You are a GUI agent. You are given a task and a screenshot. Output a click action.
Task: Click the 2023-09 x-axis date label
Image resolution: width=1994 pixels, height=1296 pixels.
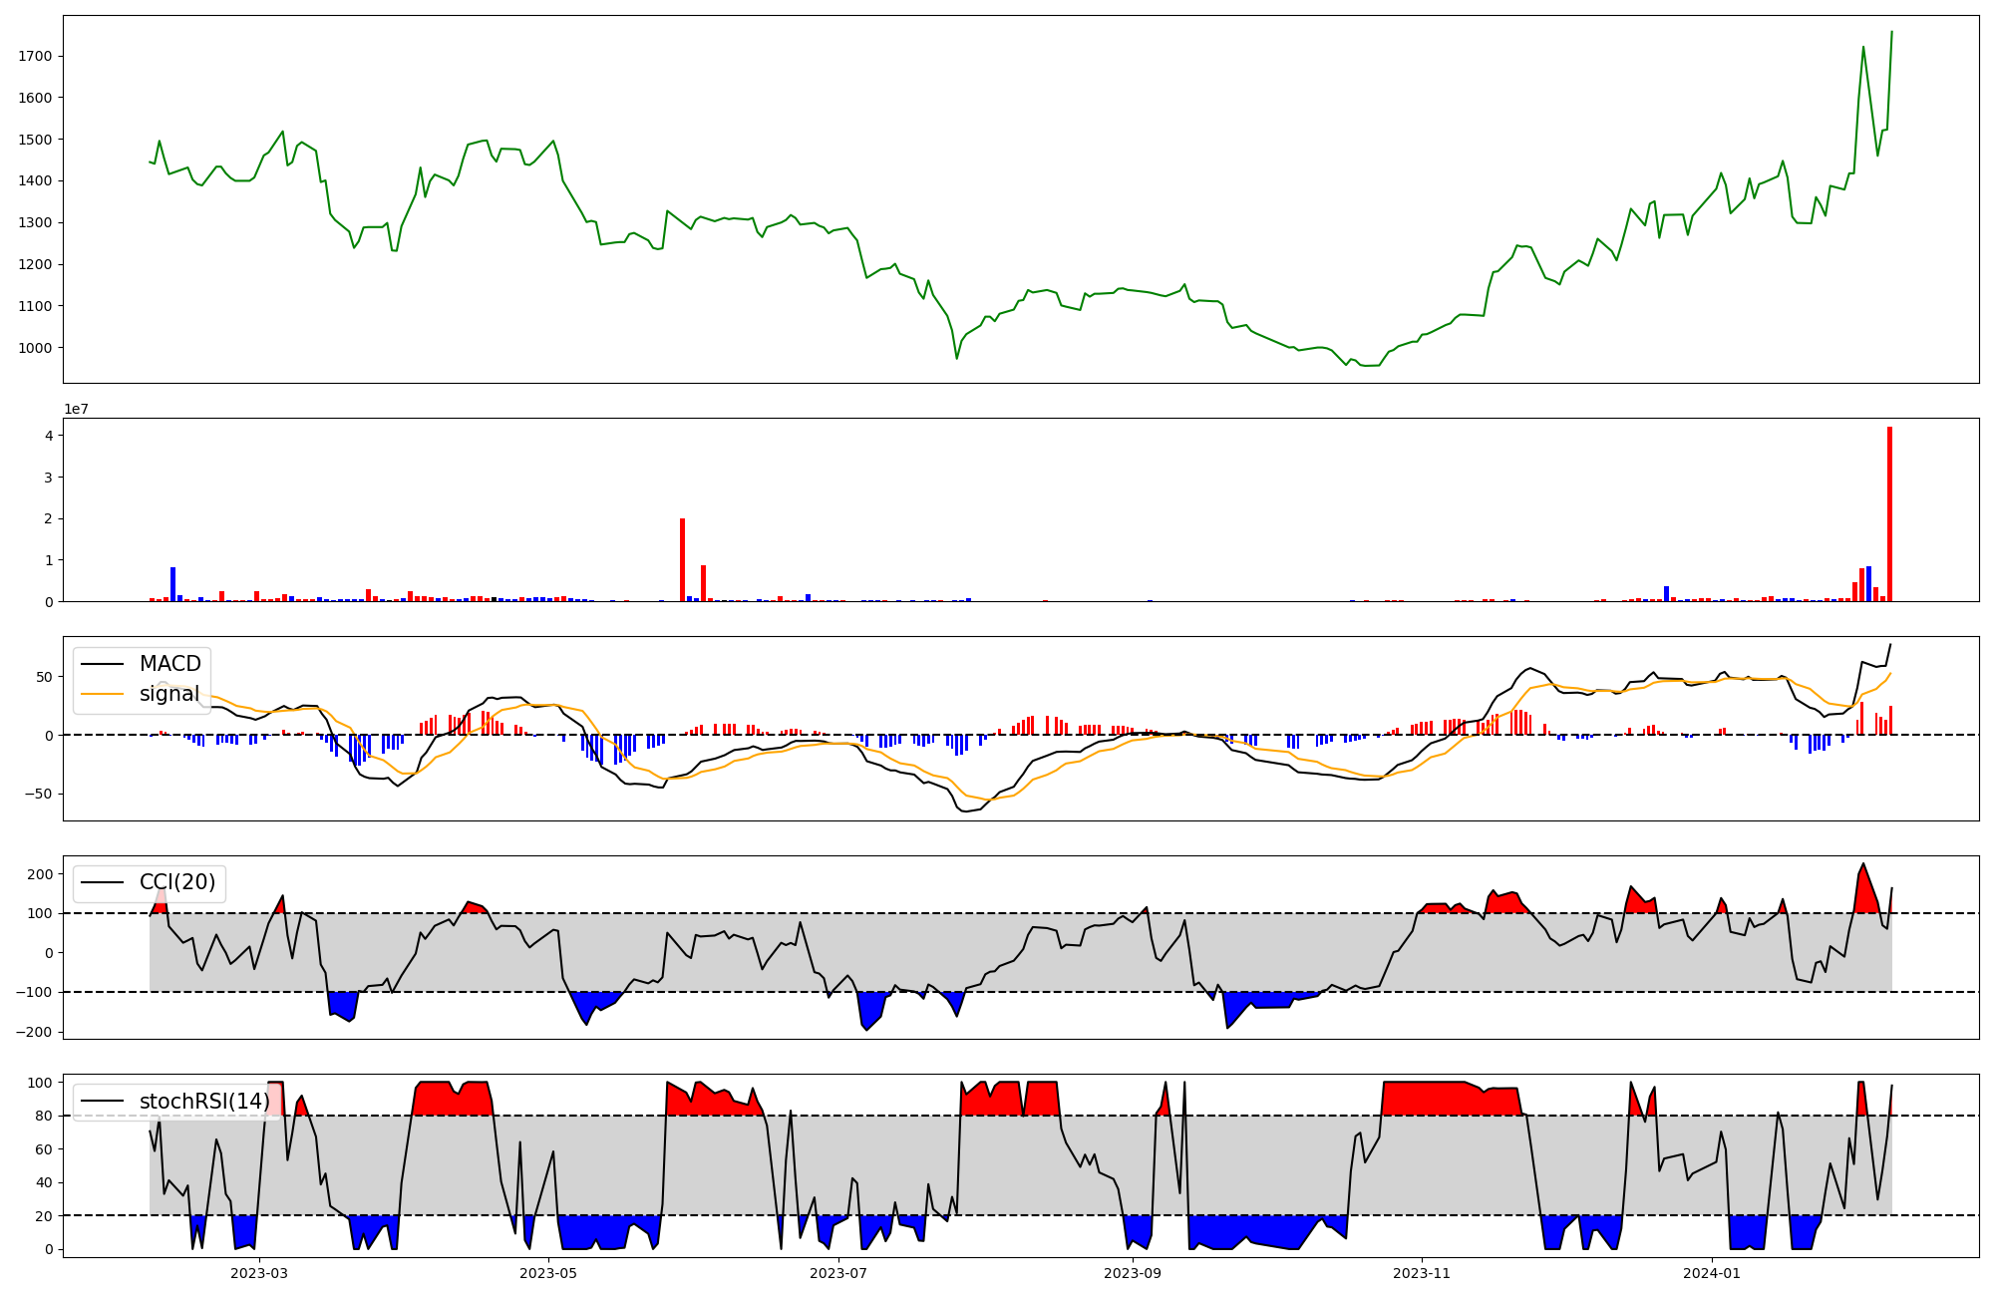[x=1134, y=1273]
